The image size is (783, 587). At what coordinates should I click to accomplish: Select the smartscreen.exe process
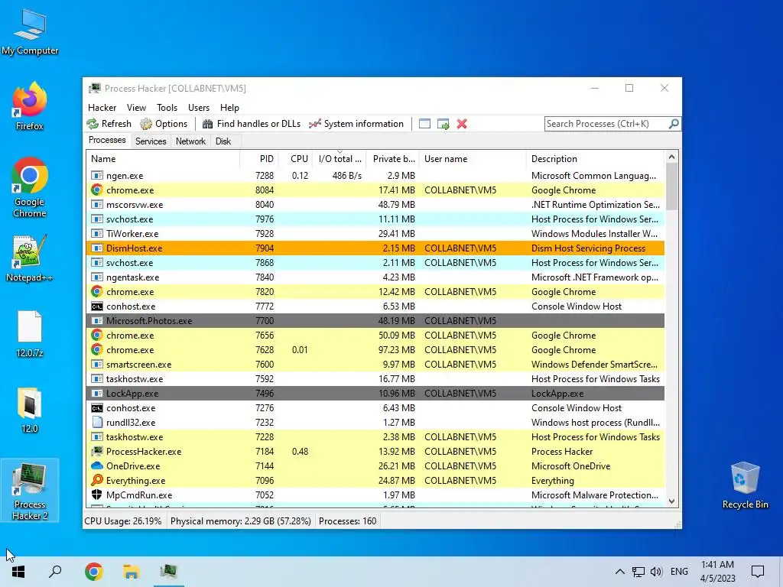[x=375, y=365]
